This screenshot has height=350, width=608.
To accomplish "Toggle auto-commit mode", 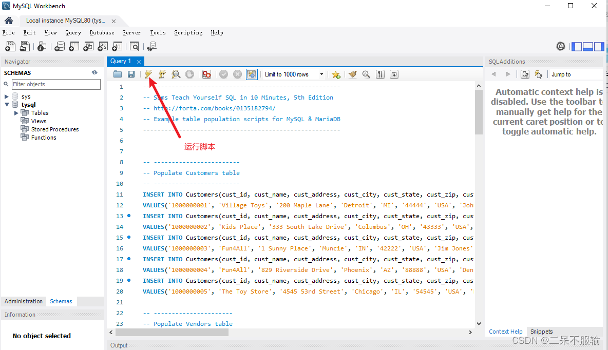I will click(251, 74).
